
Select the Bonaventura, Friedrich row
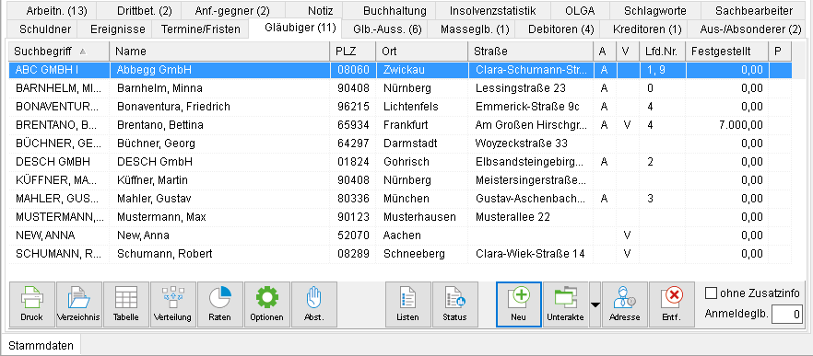[x=400, y=107]
